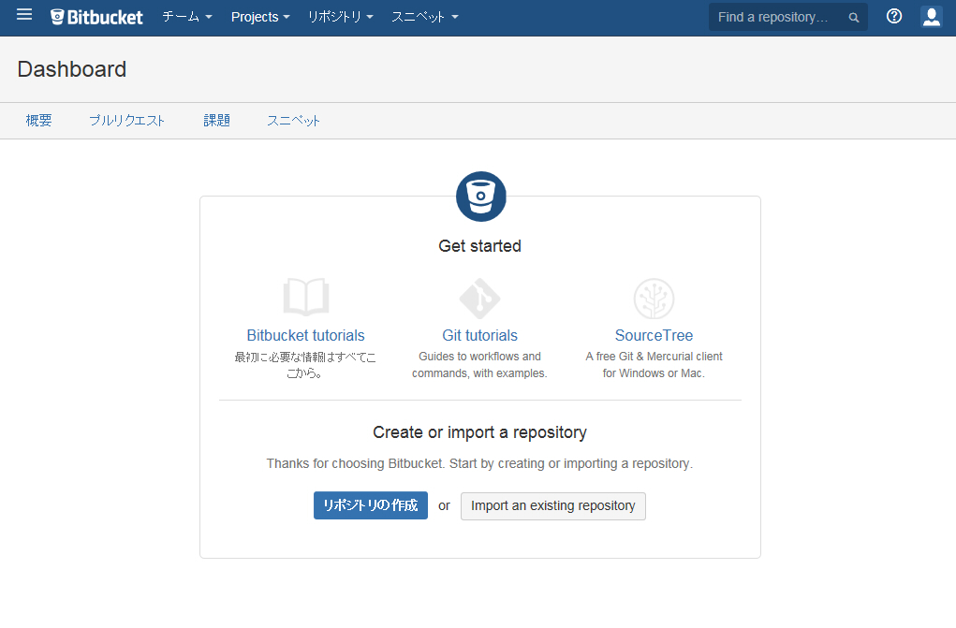Click the Git tutorials diamond icon
This screenshot has height=628, width=956.
(x=479, y=299)
